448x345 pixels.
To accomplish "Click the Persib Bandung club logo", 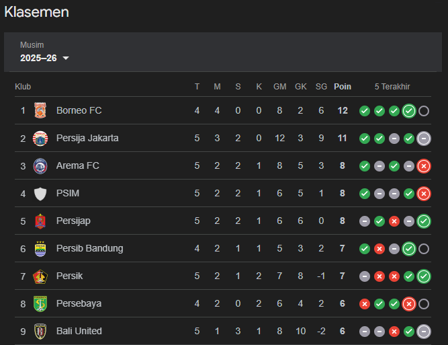I will 41,248.
